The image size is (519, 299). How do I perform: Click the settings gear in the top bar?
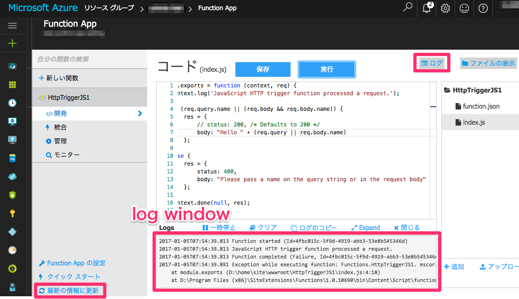[445, 8]
